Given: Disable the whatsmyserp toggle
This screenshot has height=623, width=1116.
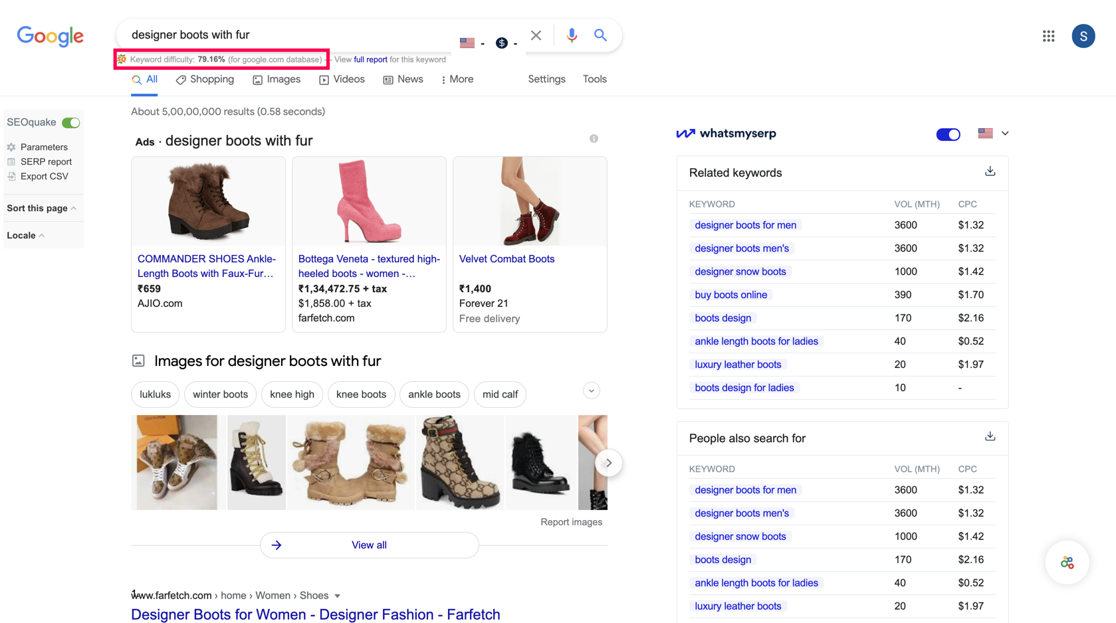Looking at the screenshot, I should click(948, 134).
